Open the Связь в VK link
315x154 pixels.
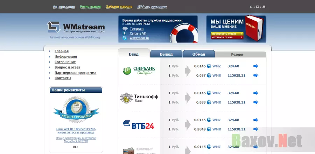[x=138, y=34]
